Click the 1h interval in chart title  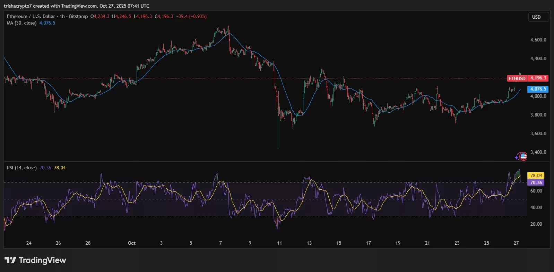62,16
